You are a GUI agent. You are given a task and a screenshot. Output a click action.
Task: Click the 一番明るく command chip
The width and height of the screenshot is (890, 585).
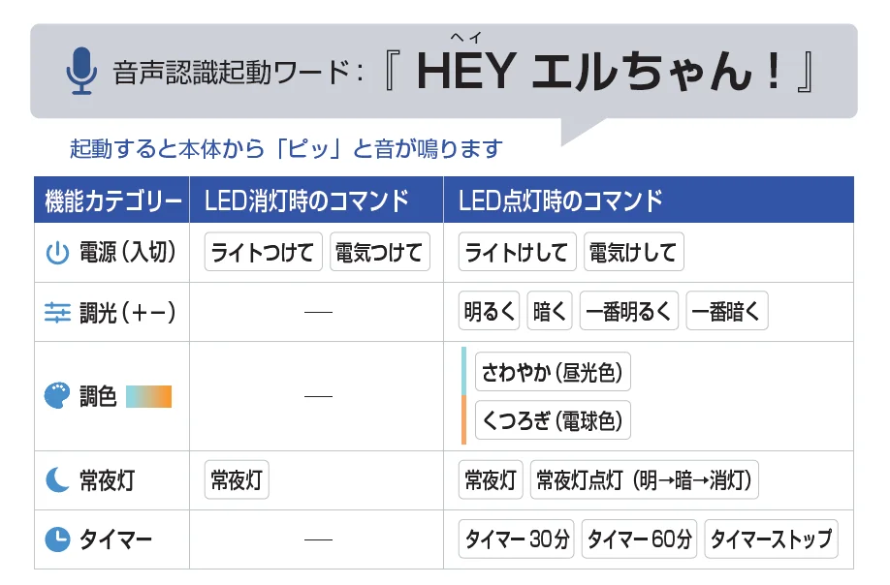point(629,311)
